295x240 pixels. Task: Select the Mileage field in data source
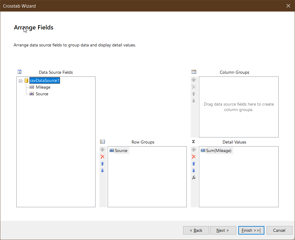[x=43, y=87]
